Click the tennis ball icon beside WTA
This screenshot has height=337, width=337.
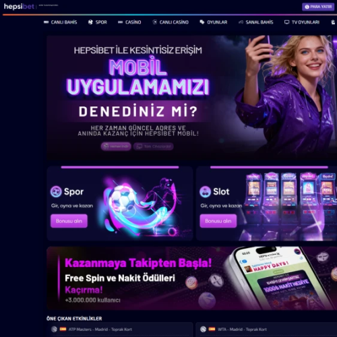(203, 330)
